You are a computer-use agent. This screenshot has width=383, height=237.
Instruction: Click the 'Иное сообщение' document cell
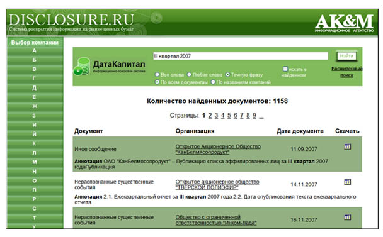click(95, 149)
